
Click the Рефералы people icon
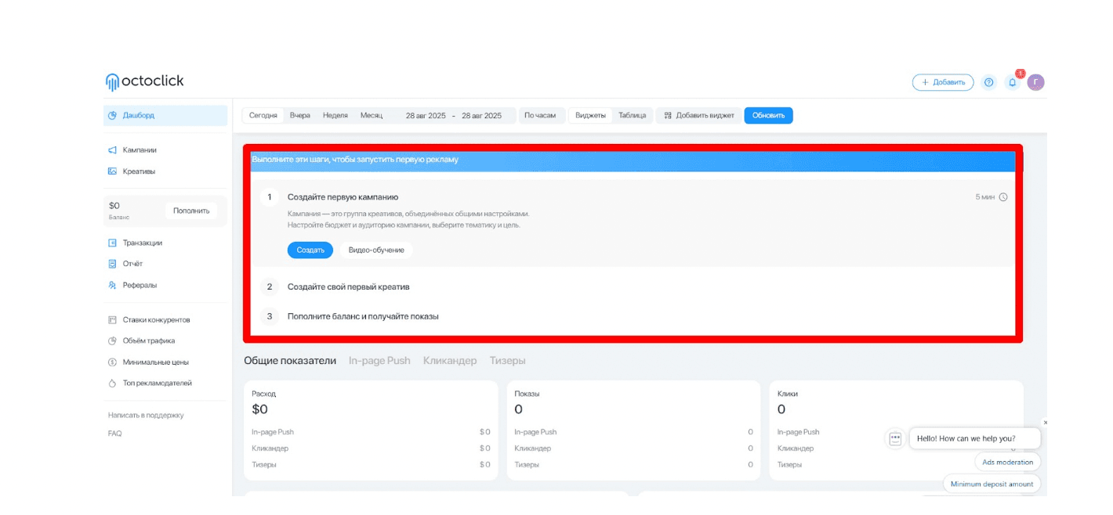pyautogui.click(x=112, y=285)
